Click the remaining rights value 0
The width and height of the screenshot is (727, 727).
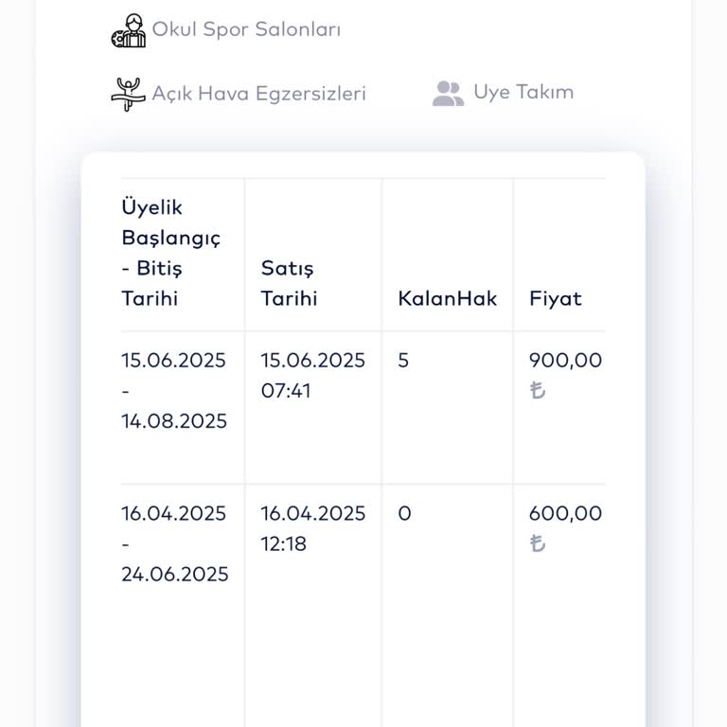pyautogui.click(x=404, y=514)
